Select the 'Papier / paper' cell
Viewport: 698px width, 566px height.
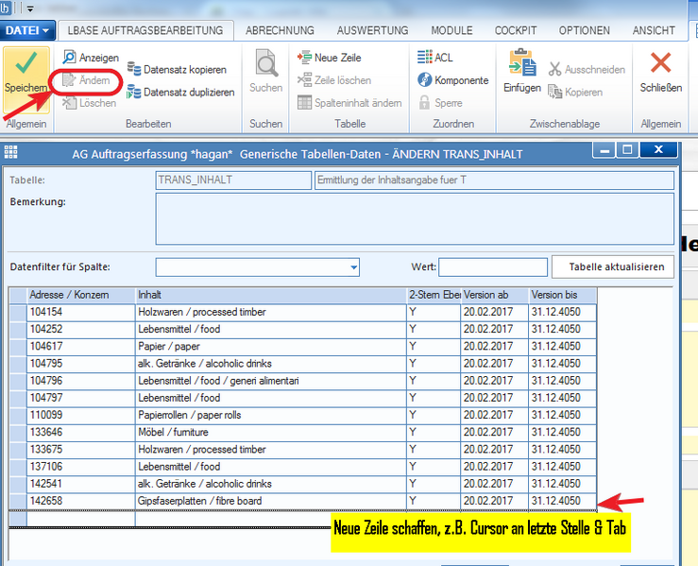click(271, 347)
